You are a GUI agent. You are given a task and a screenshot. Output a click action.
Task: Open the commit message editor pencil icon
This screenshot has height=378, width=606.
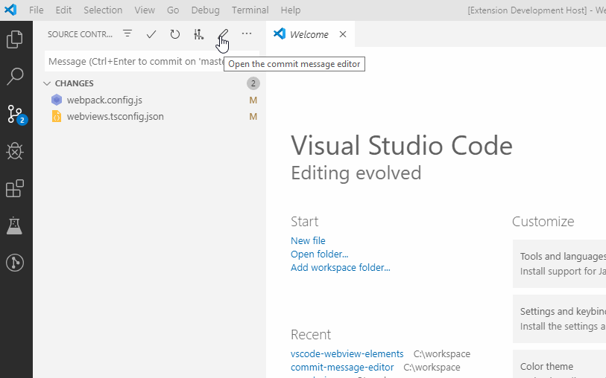tap(223, 34)
